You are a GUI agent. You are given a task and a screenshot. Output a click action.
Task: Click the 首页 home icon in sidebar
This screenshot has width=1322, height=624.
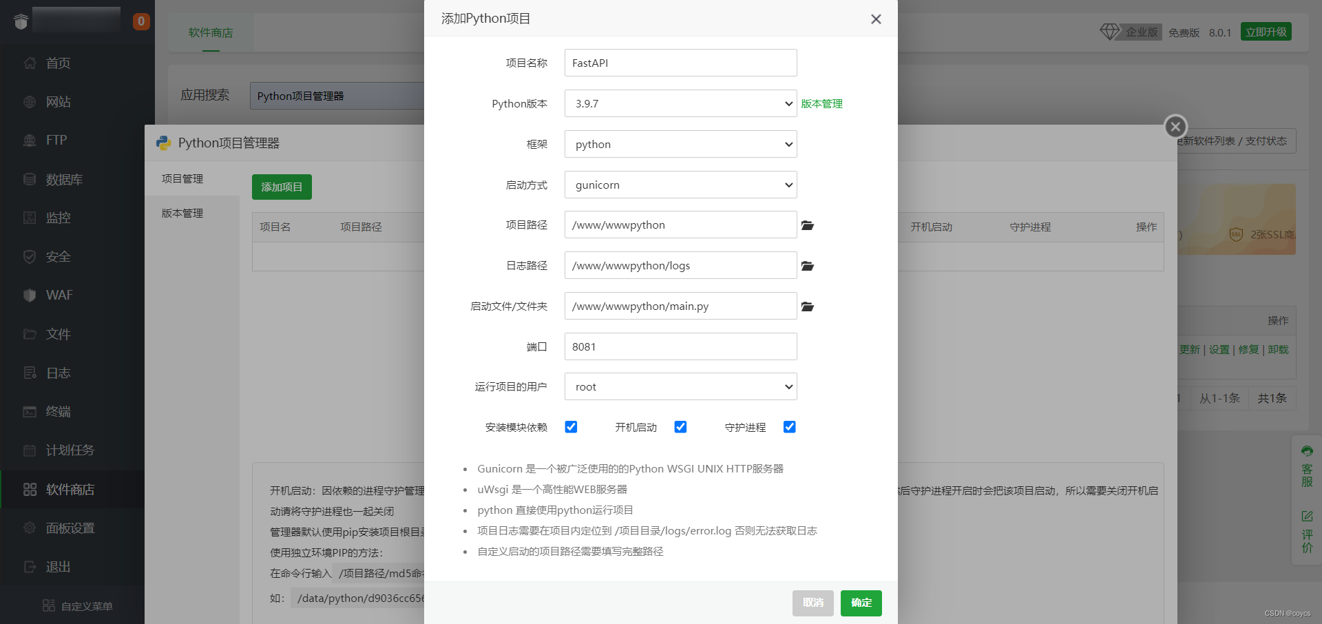tap(30, 63)
